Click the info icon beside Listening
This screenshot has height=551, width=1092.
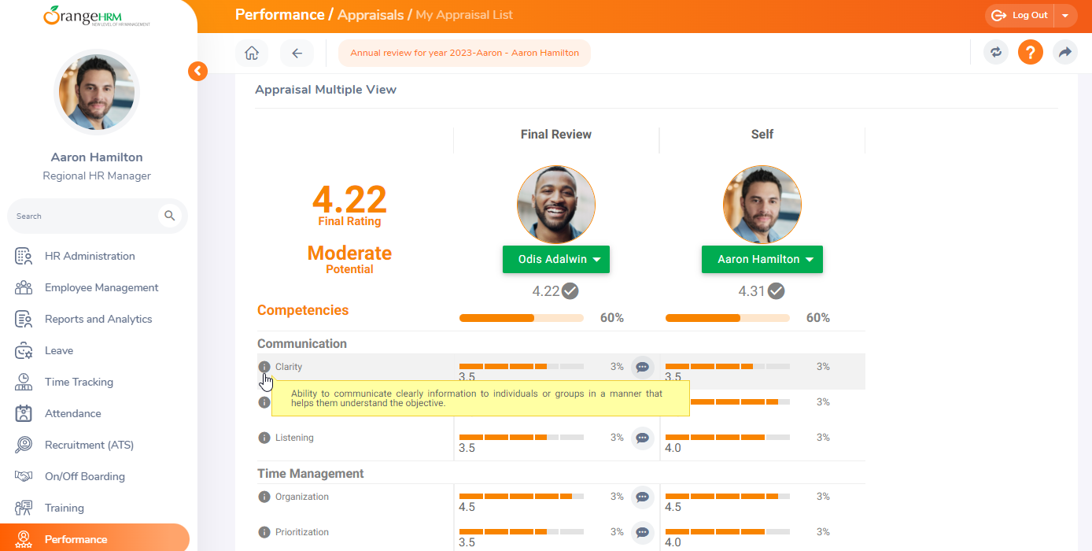264,438
